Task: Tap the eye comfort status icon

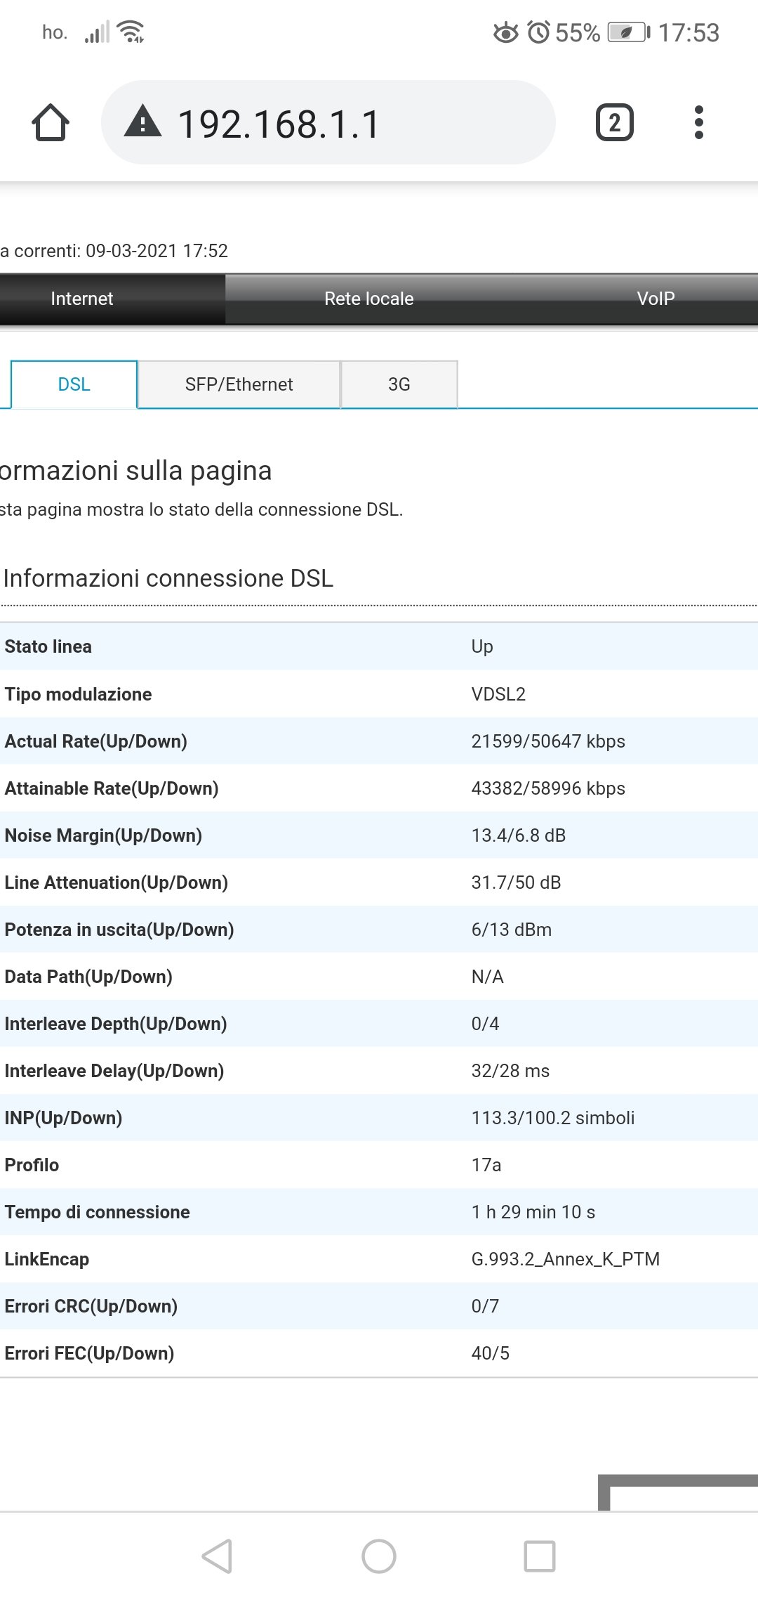Action: 505,32
